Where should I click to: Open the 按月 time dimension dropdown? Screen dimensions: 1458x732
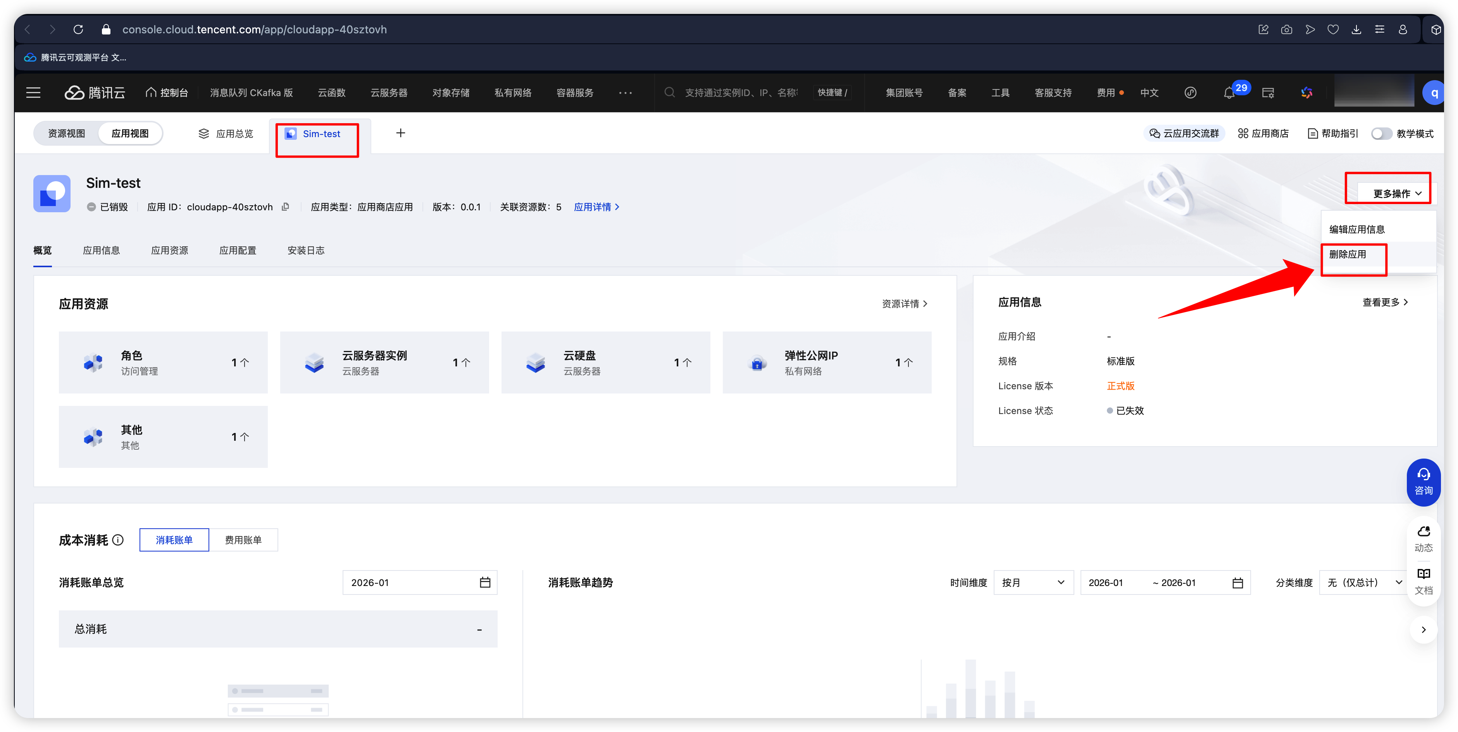tap(1033, 583)
